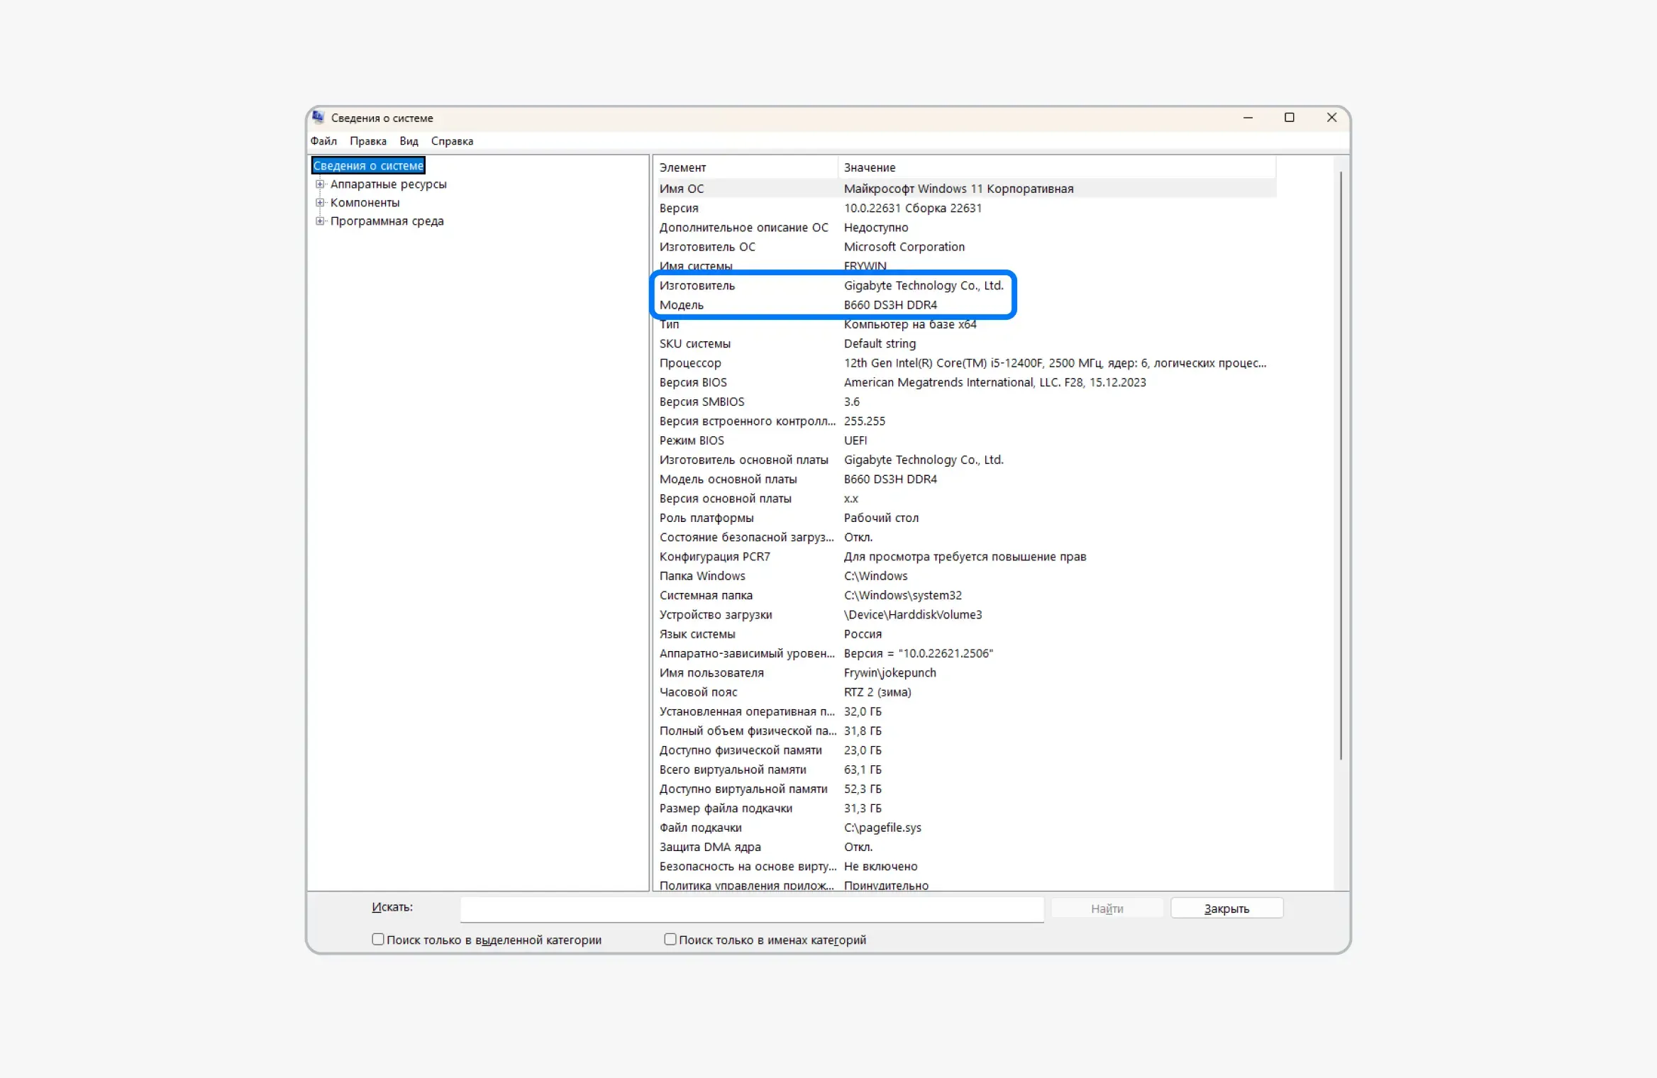Expand the Программная среда tree node
The height and width of the screenshot is (1078, 1657).
pyautogui.click(x=321, y=221)
